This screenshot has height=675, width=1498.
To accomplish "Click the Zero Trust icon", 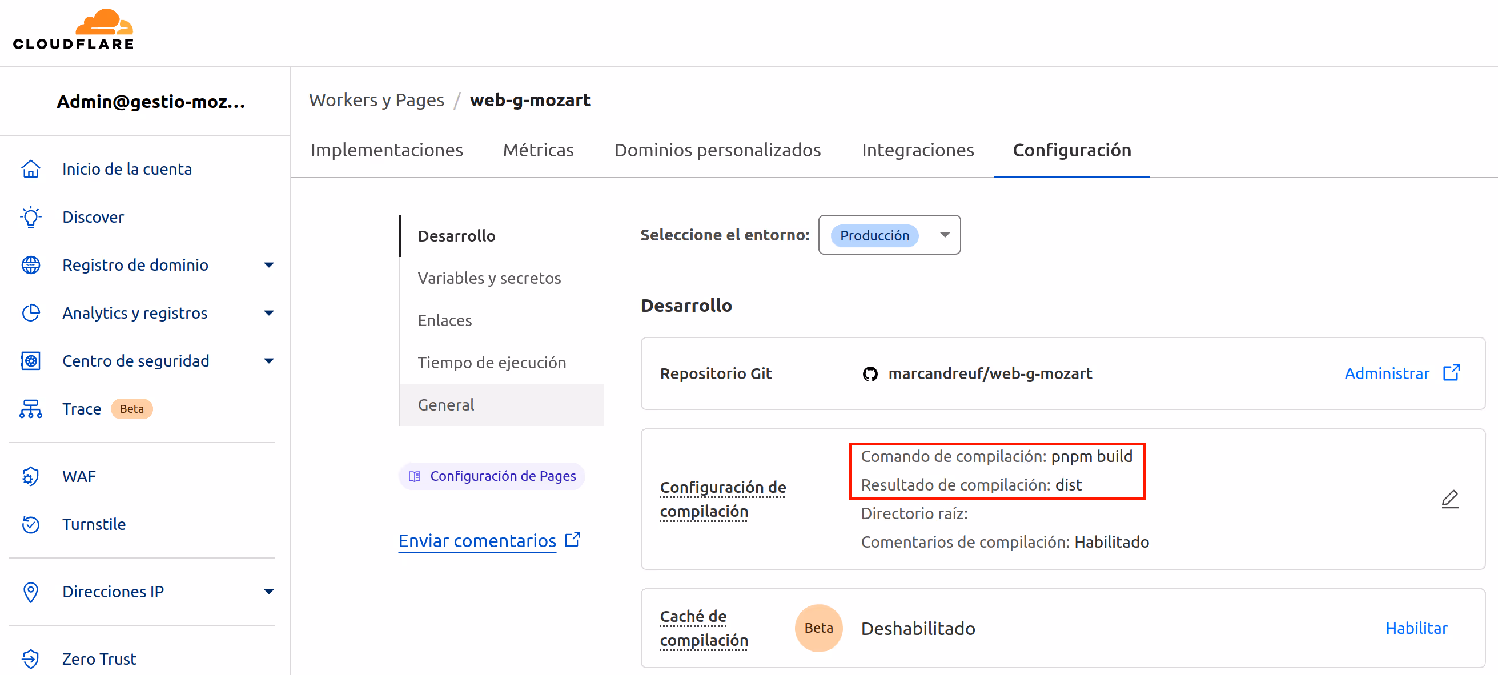I will [30, 658].
